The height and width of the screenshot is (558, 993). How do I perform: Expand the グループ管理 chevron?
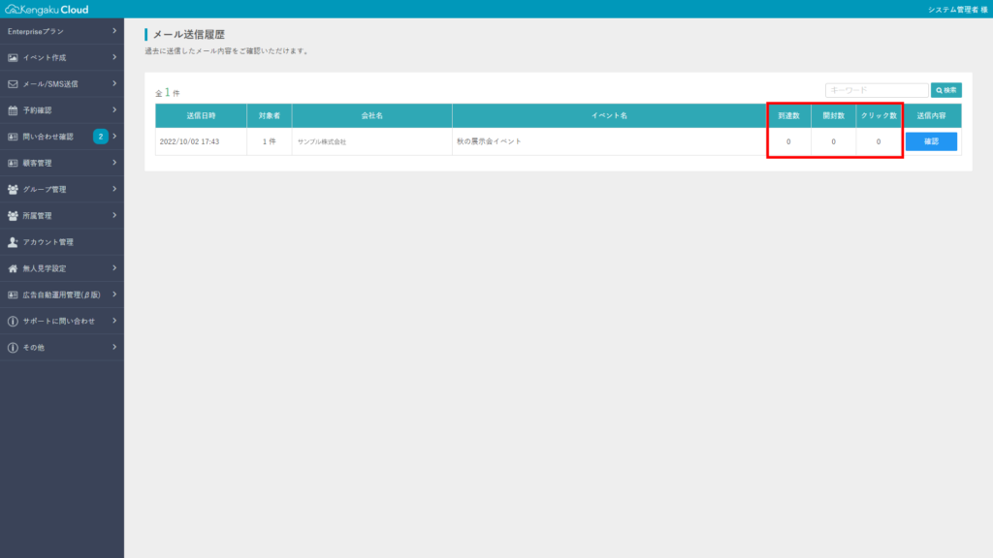tap(114, 189)
